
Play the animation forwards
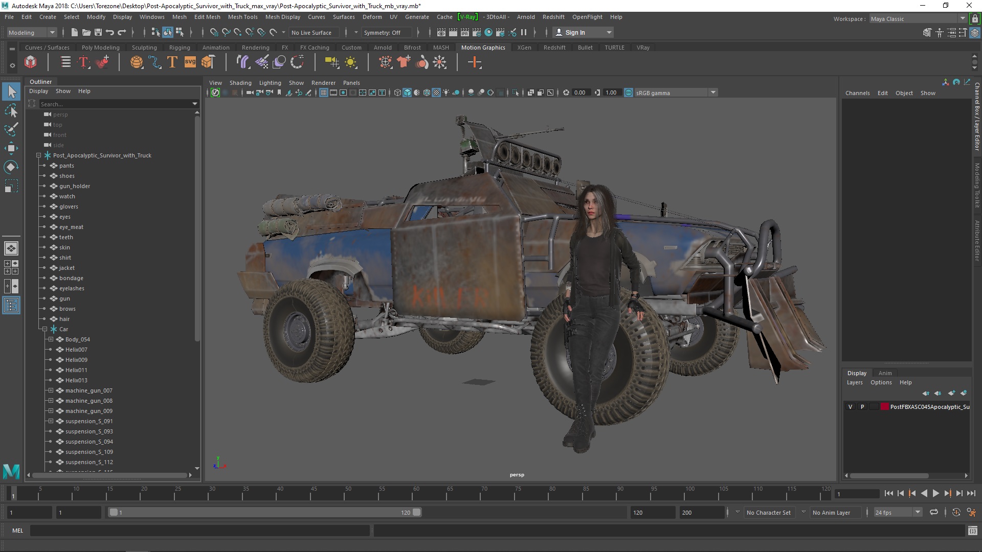[936, 493]
